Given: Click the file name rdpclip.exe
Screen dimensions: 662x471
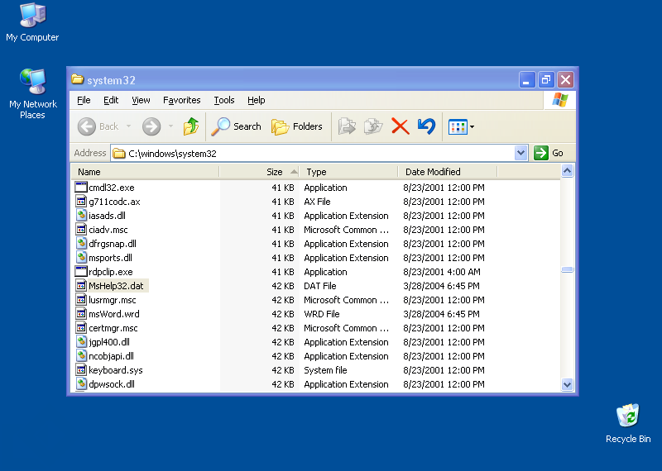Looking at the screenshot, I should pyautogui.click(x=111, y=272).
